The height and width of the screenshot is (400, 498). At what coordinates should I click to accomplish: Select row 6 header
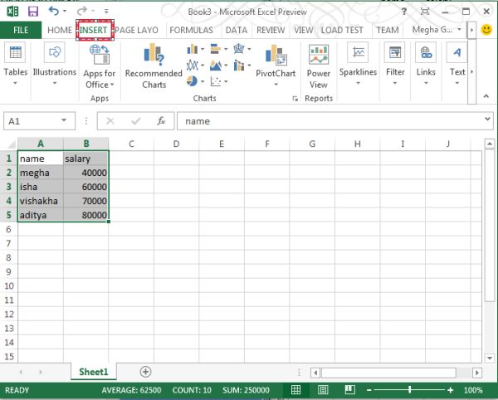point(9,229)
